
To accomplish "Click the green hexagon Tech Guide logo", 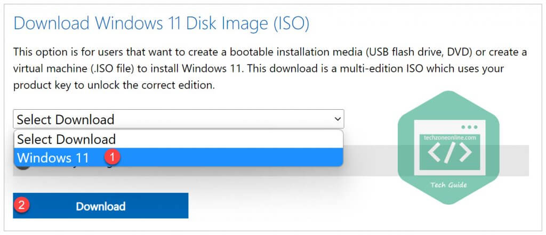I will coord(448,148).
